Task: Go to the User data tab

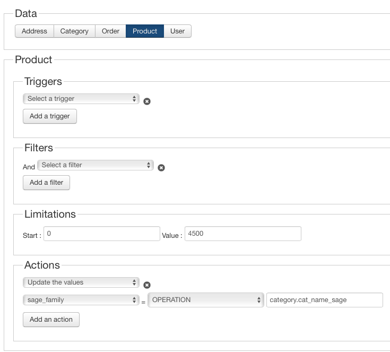Action: 177,31
